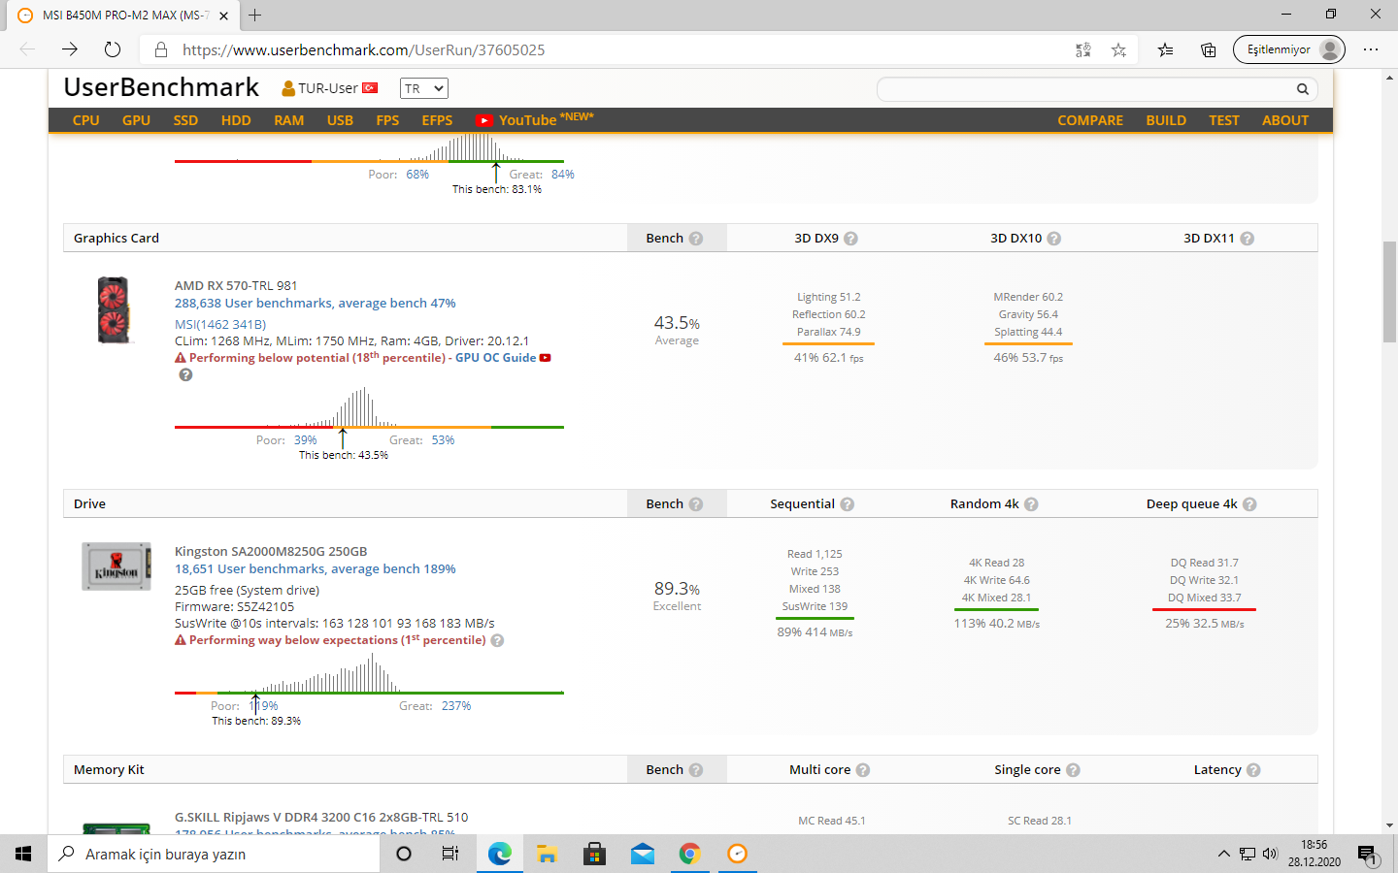
Task: Open the HDD menu item
Action: tap(236, 120)
